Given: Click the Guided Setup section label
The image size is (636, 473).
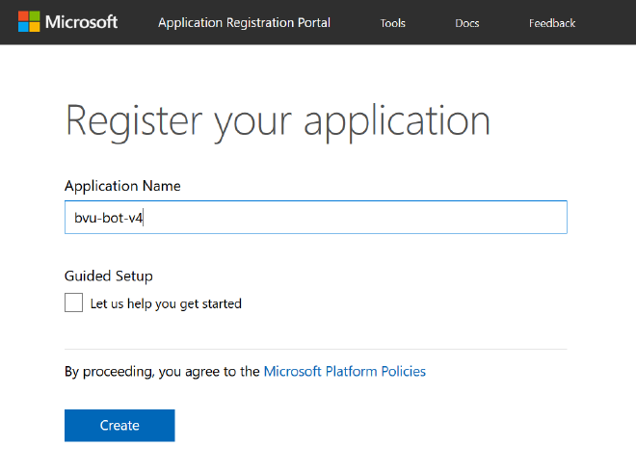Looking at the screenshot, I should coord(108,276).
